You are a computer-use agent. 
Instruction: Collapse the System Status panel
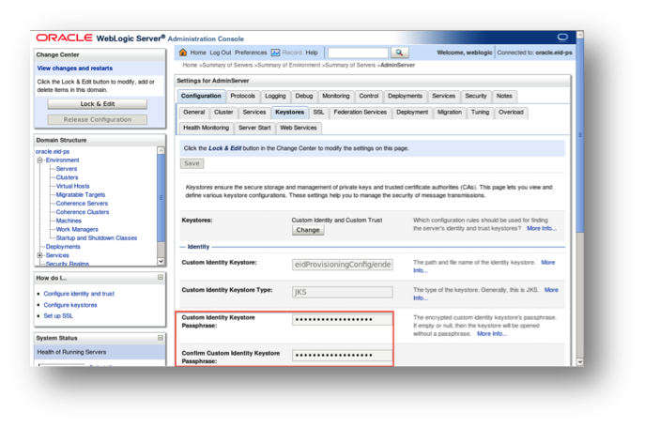(x=161, y=338)
